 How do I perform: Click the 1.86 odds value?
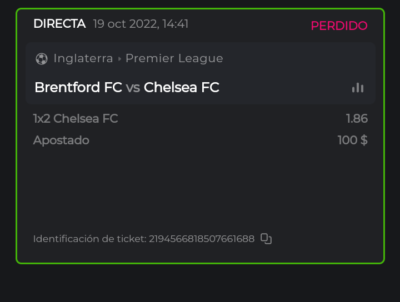coord(357,118)
